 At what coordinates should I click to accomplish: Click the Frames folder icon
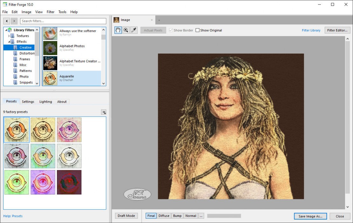(15, 59)
